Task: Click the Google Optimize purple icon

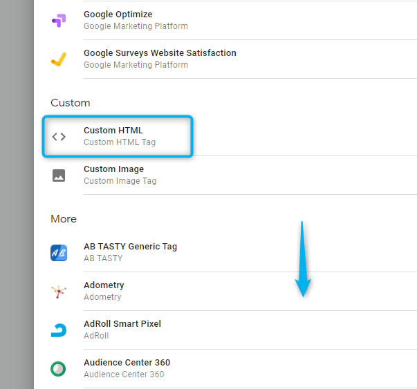Action: (x=59, y=21)
